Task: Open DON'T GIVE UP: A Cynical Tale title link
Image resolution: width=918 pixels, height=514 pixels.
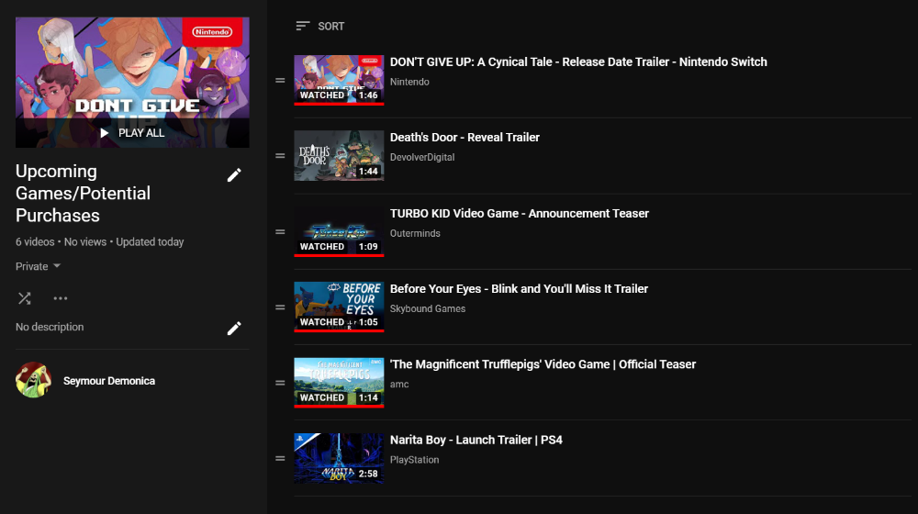Action: (x=578, y=62)
